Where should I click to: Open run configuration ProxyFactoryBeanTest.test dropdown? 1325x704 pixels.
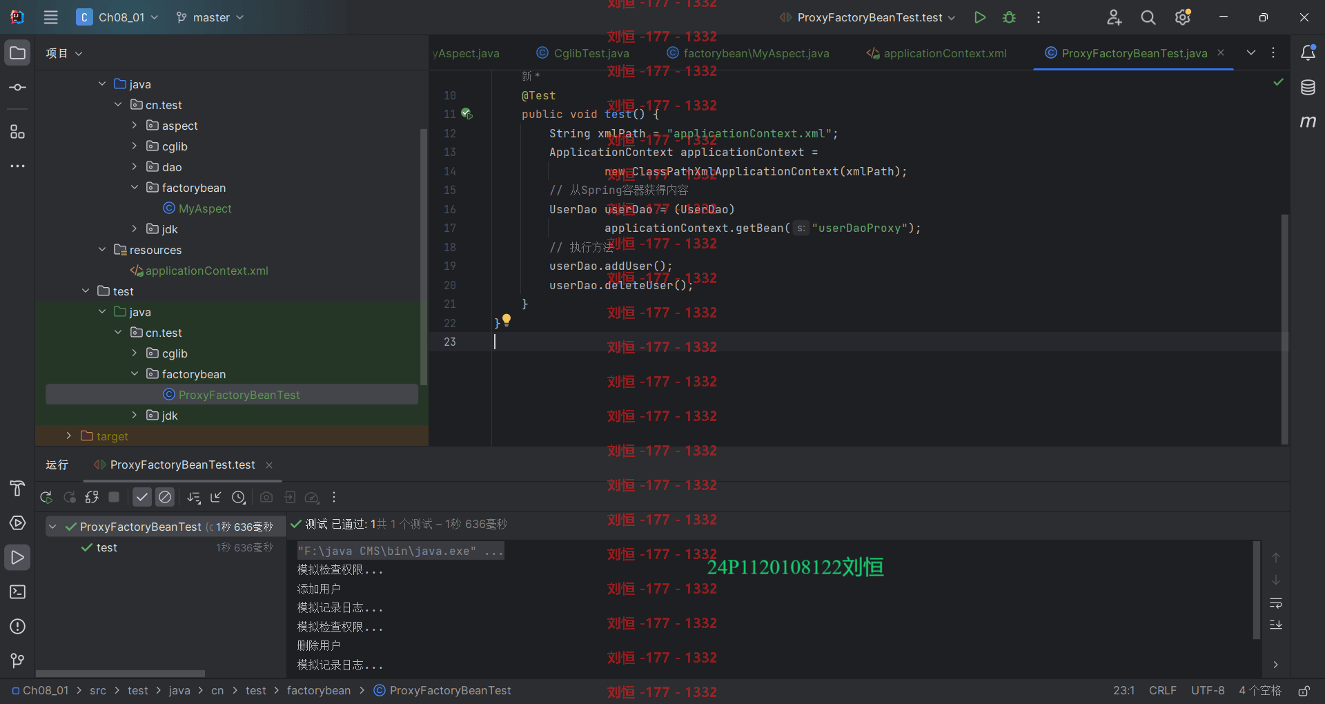coord(867,17)
